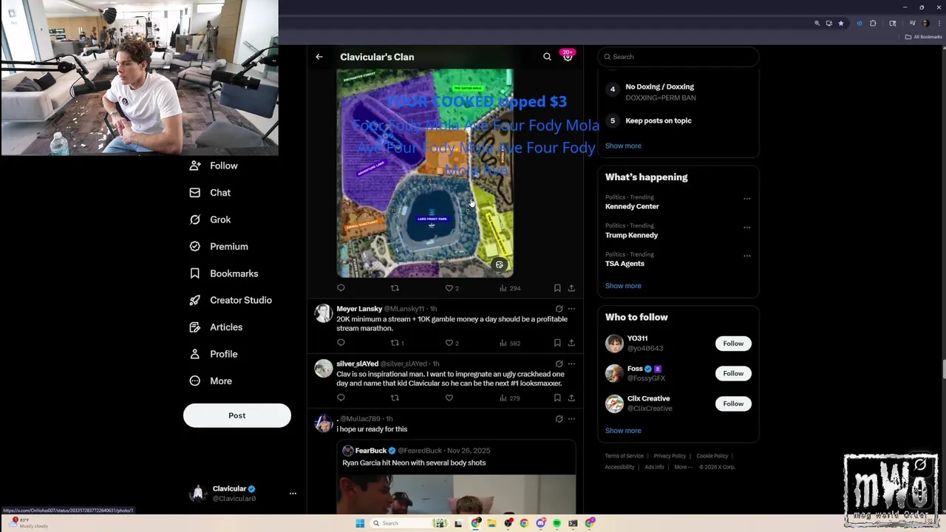The height and width of the screenshot is (532, 946).
Task: Bookmark the map image post
Action: pos(557,288)
